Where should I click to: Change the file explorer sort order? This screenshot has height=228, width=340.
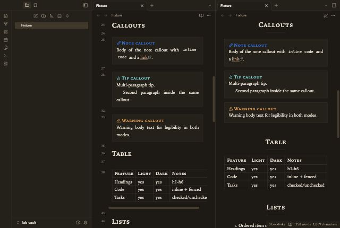tap(52, 16)
